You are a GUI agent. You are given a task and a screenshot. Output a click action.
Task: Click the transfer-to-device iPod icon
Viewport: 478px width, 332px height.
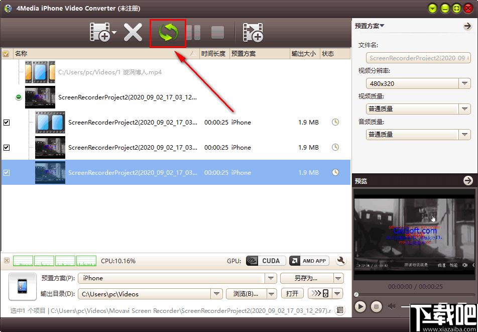click(320, 294)
